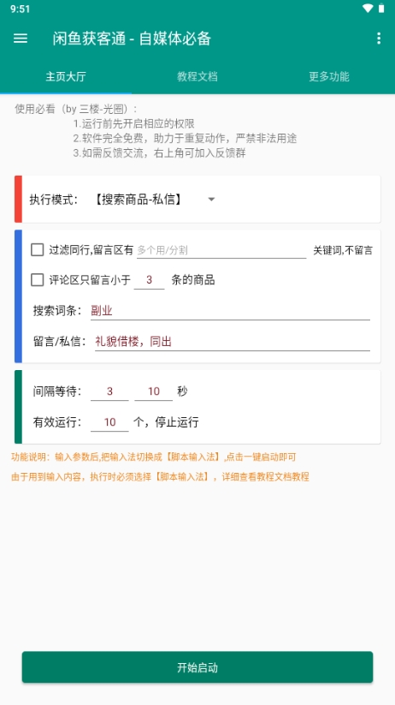The height and width of the screenshot is (705, 395).
Task: Switch to the 教程文档 tab
Action: coord(197,76)
